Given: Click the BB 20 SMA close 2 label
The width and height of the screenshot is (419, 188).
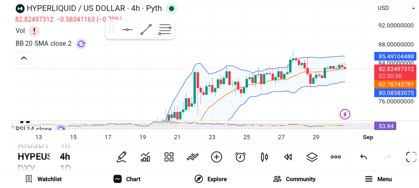Looking at the screenshot, I should click(43, 43).
